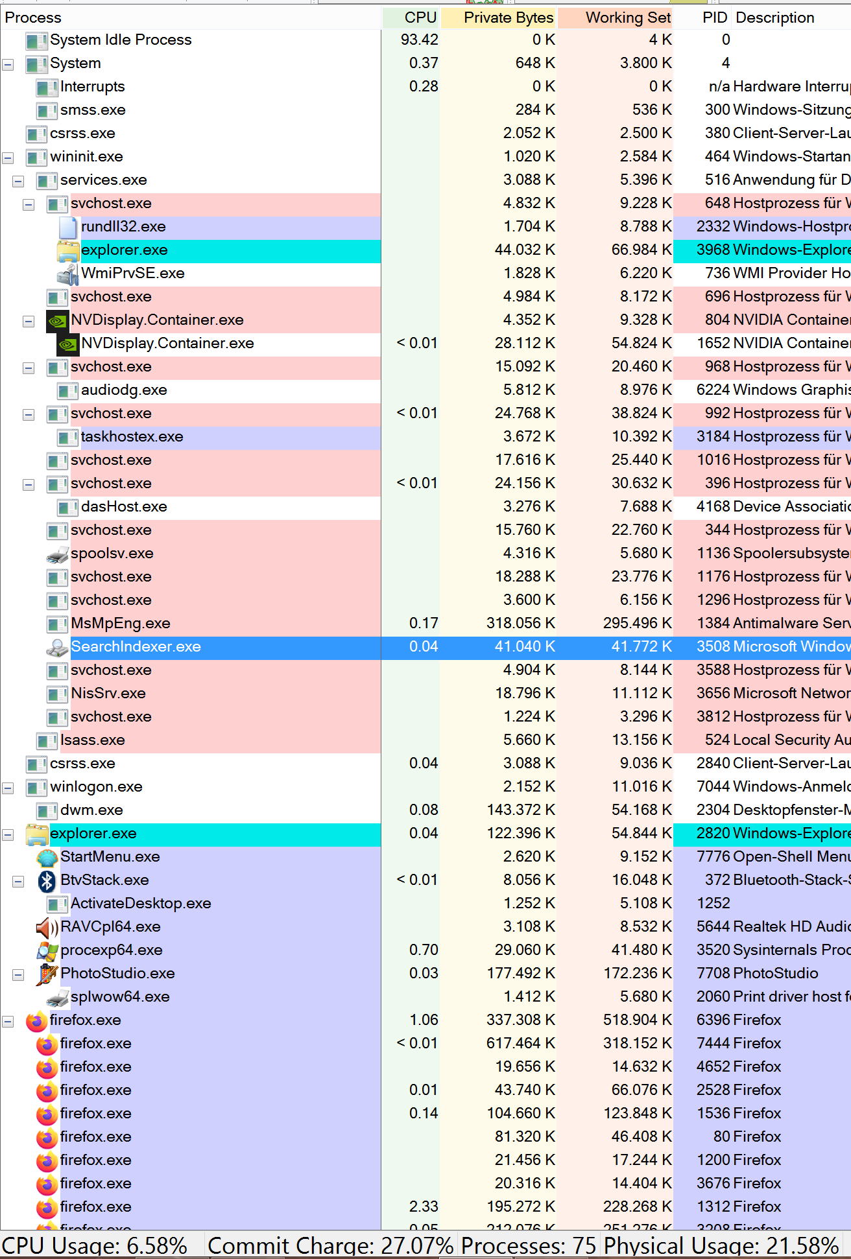The height and width of the screenshot is (1259, 851).
Task: Click the lsass.exe process icon
Action: coord(47,740)
